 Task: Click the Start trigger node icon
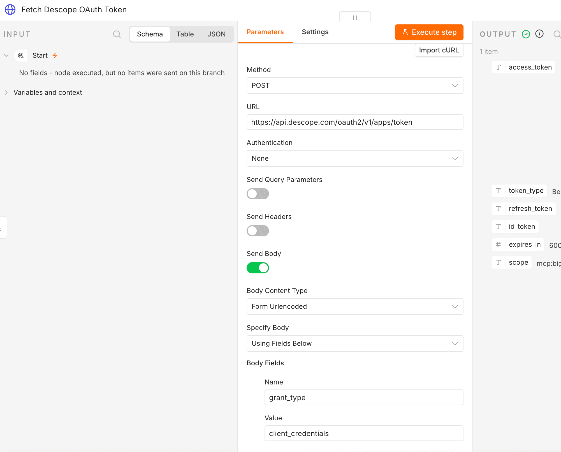point(21,56)
